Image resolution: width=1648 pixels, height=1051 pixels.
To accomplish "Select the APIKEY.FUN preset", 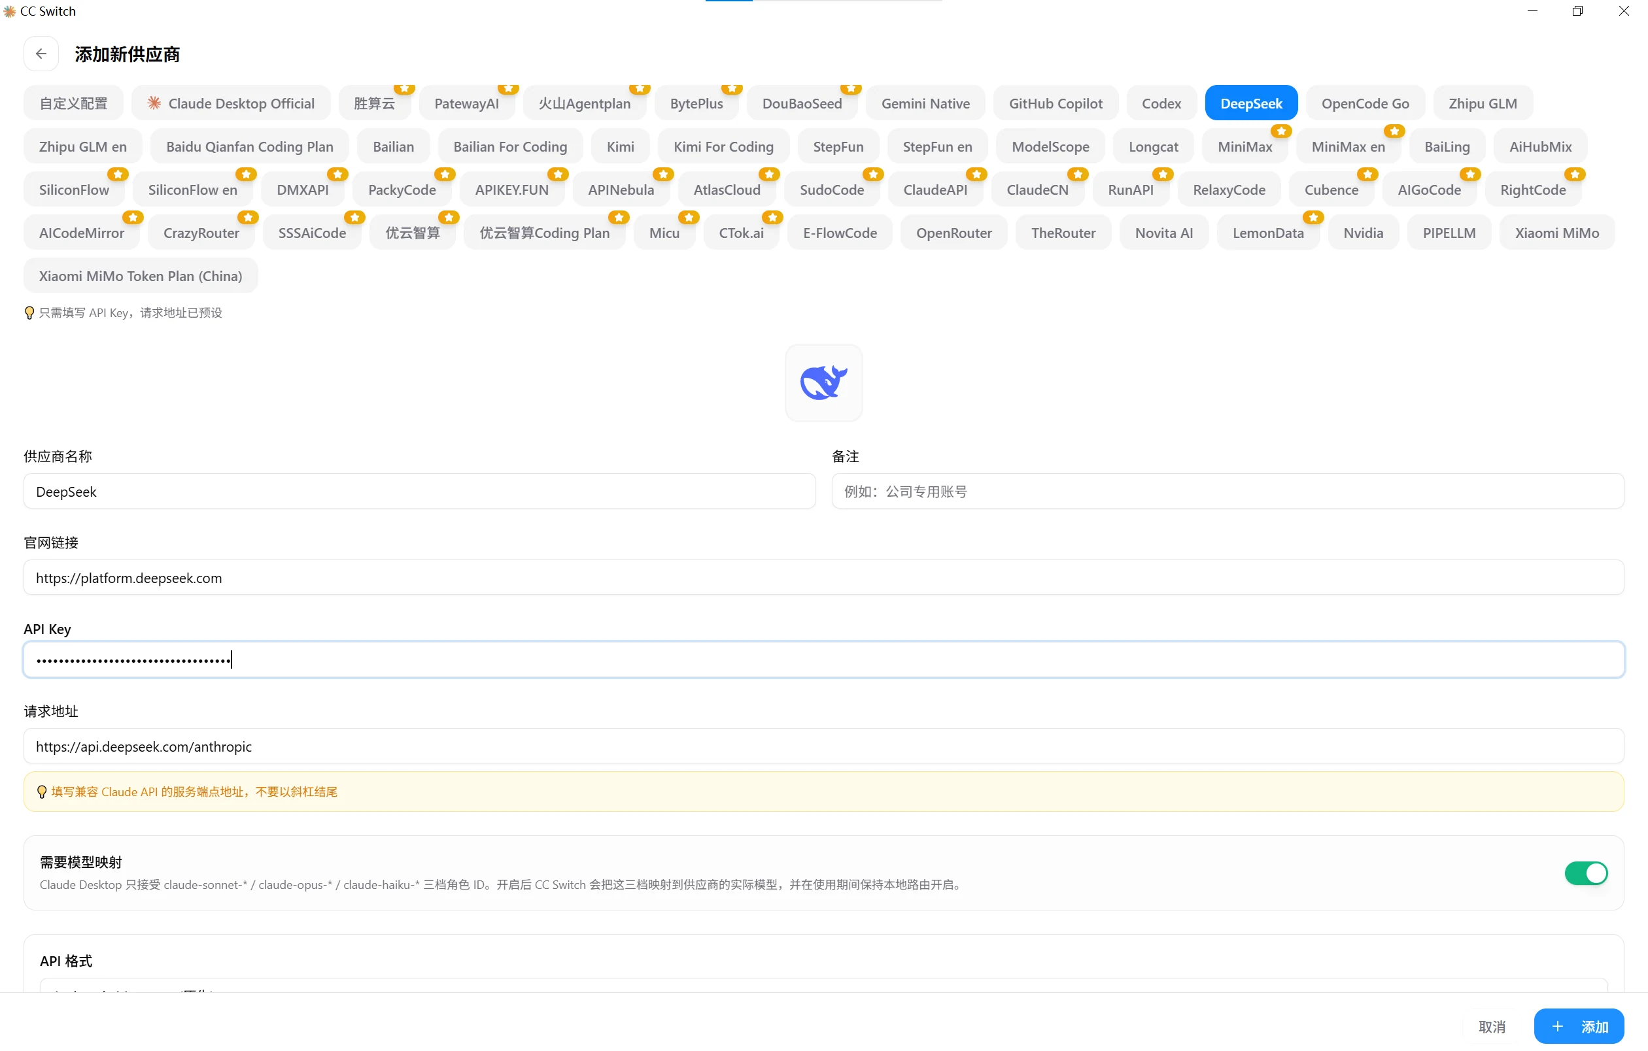I will [x=512, y=190].
